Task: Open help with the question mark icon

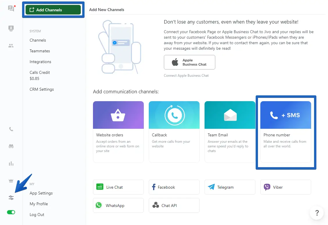Action: pyautogui.click(x=317, y=213)
